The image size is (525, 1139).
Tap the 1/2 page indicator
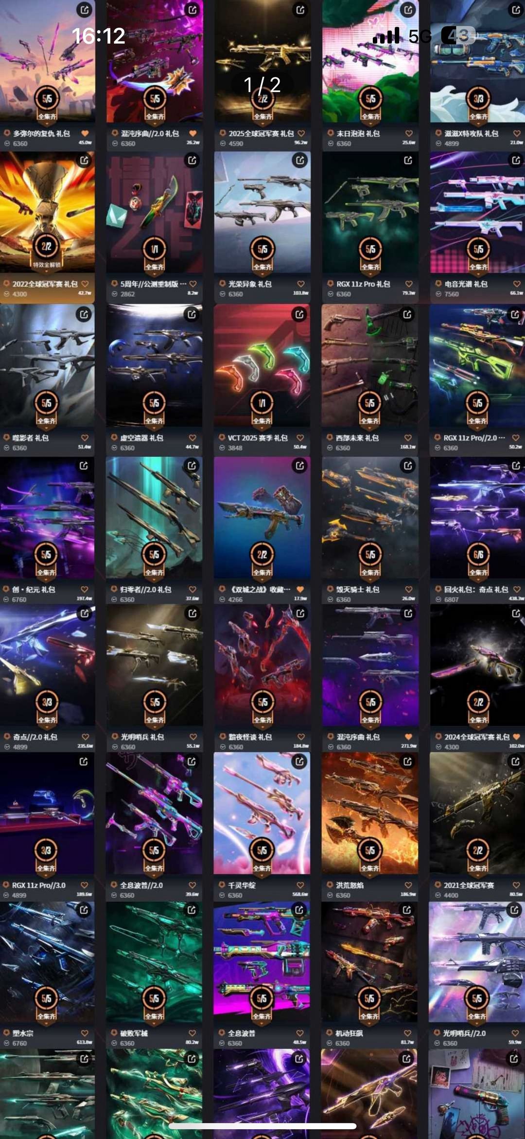pos(262,85)
